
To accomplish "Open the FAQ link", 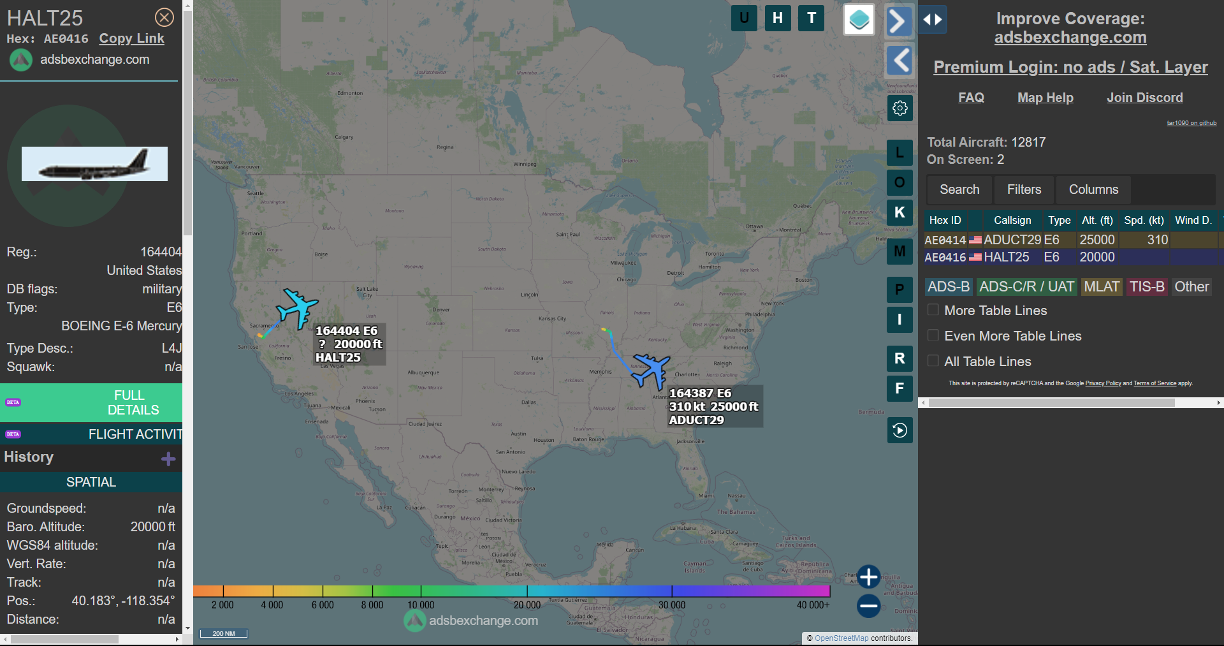I will click(971, 98).
